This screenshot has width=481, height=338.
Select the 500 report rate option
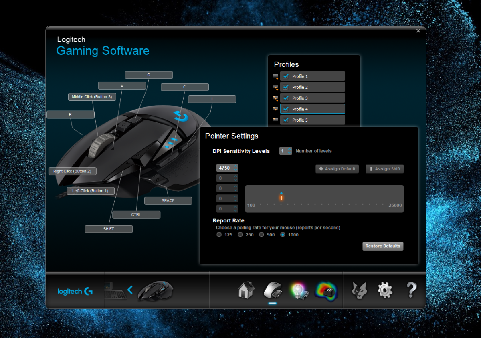point(262,235)
